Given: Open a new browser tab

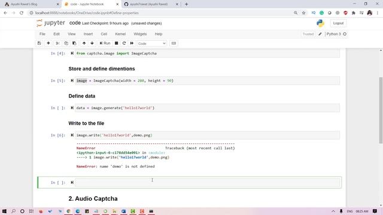Looking at the screenshot, I should [186, 4].
